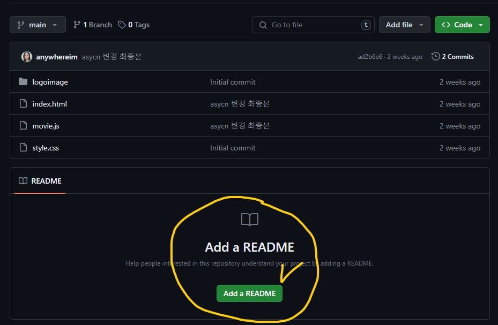Open the 0 Tags link
498x325 pixels.
click(133, 25)
